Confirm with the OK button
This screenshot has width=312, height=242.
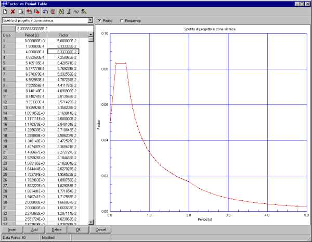coord(79,229)
